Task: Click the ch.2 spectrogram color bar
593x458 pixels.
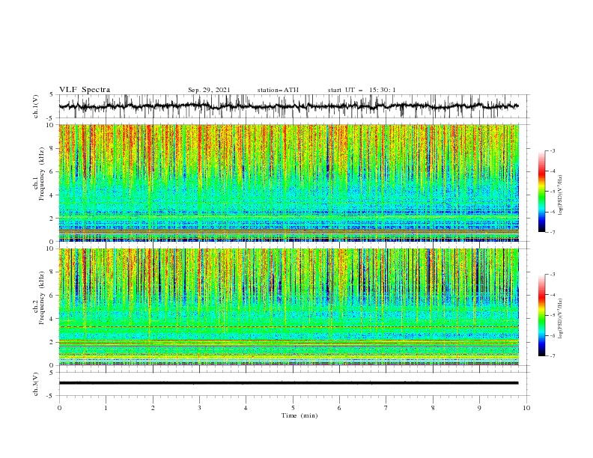Action: 541,315
